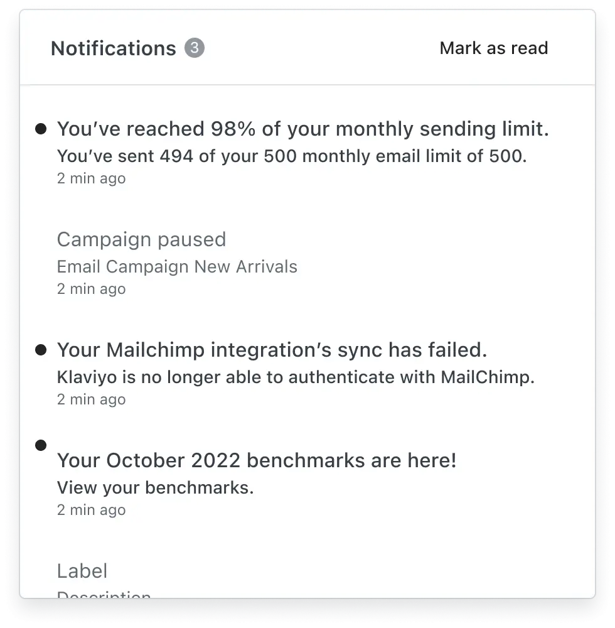615x628 pixels.
Task: Click the unread dot beside the sending limit notification
Action: tap(41, 127)
